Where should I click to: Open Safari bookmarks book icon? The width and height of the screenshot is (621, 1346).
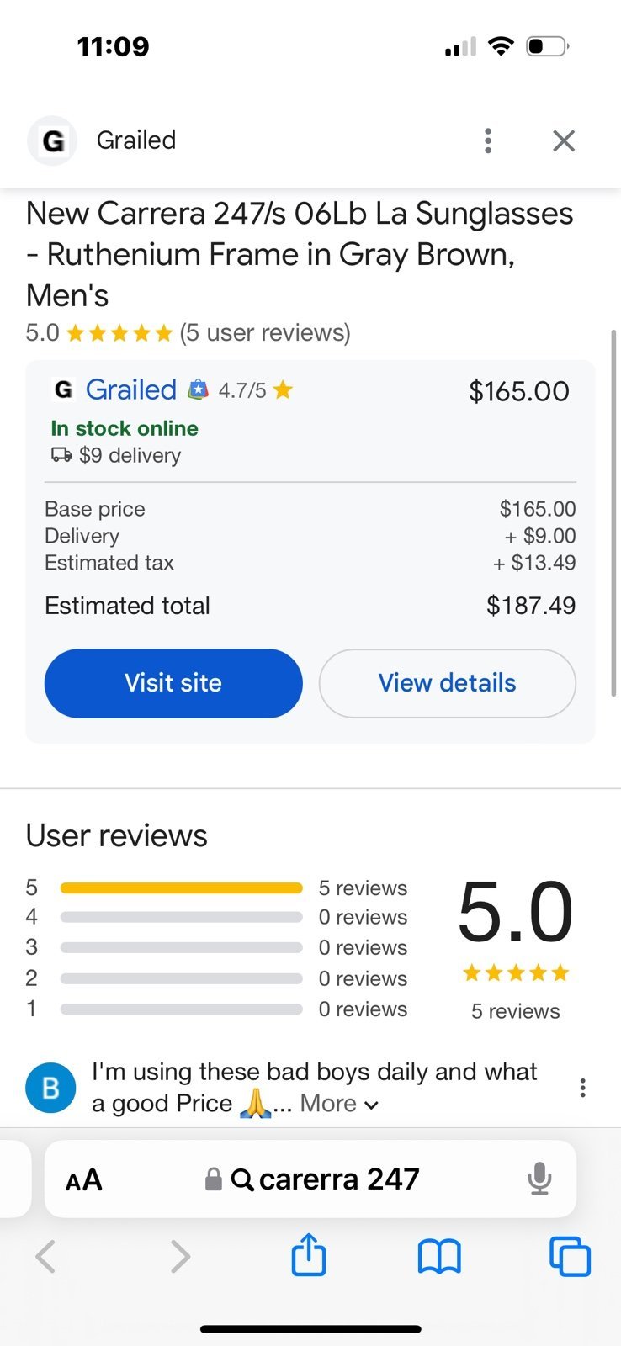coord(439,1257)
